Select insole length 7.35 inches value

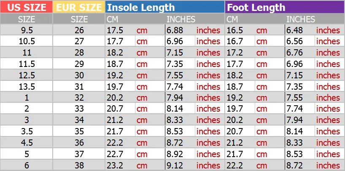pyautogui.click(x=174, y=64)
